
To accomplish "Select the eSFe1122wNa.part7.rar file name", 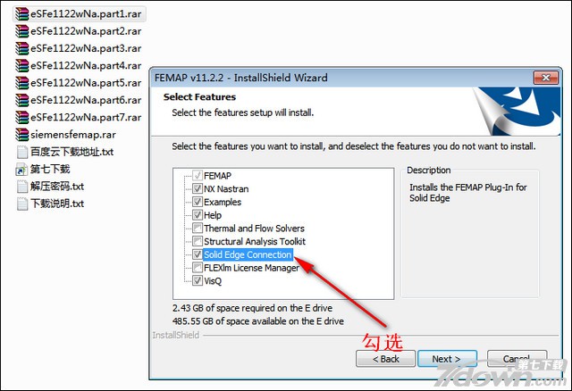I will point(86,117).
